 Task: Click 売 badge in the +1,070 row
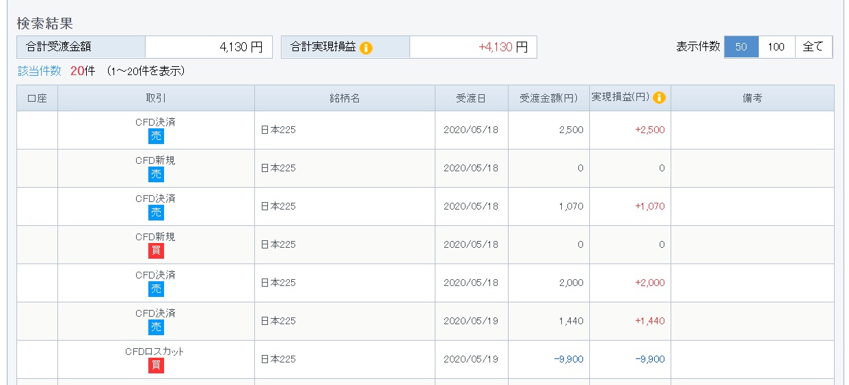coord(157,212)
